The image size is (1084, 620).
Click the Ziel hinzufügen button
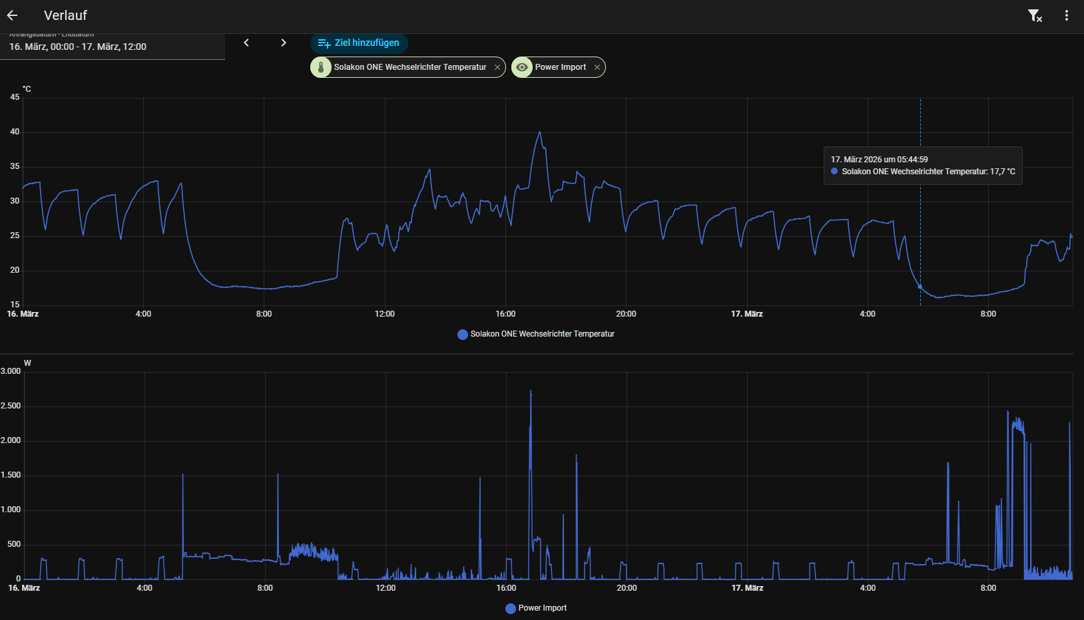pyautogui.click(x=359, y=43)
